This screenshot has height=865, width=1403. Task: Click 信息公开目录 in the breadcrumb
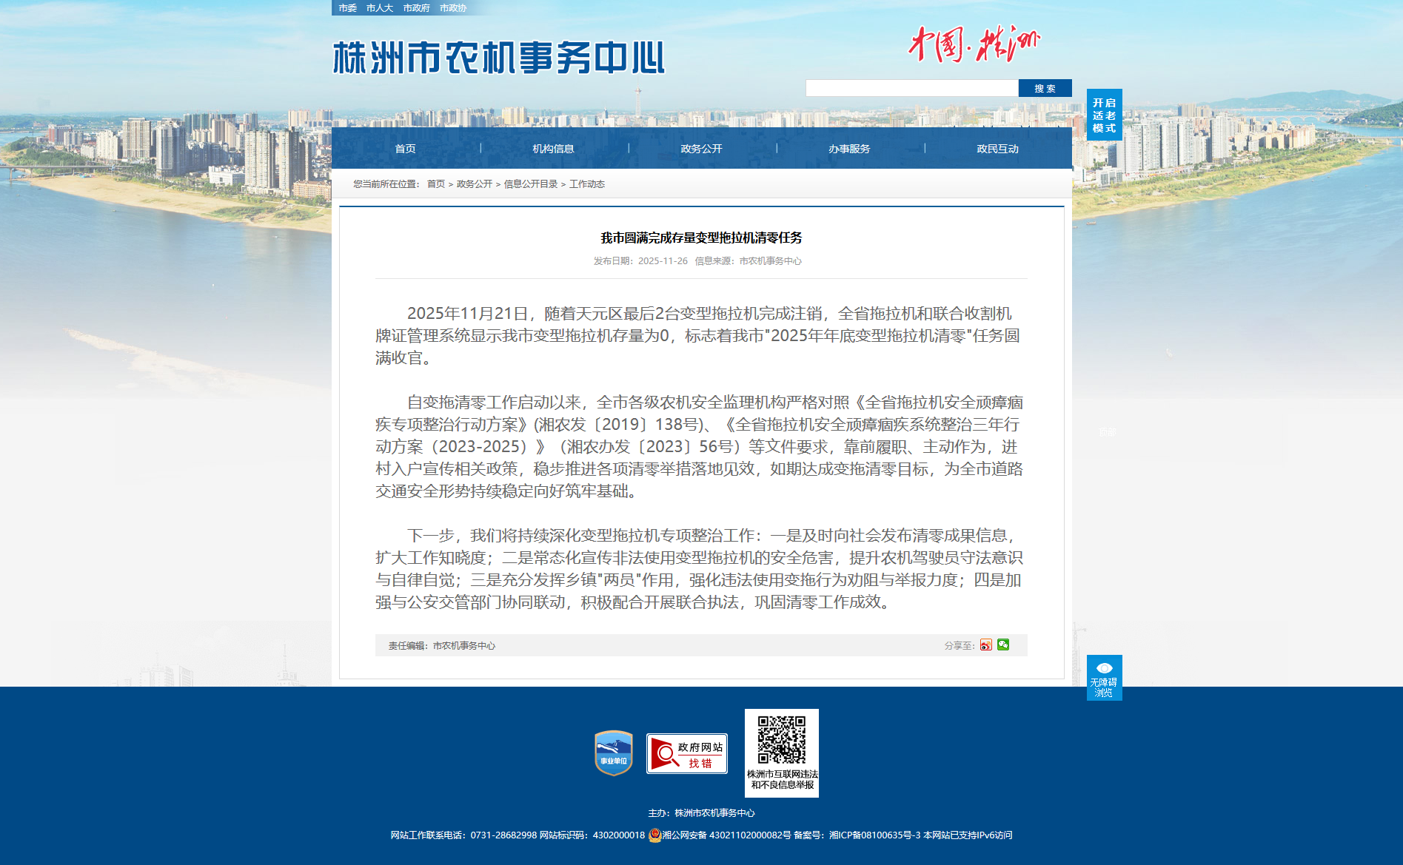pyautogui.click(x=530, y=184)
